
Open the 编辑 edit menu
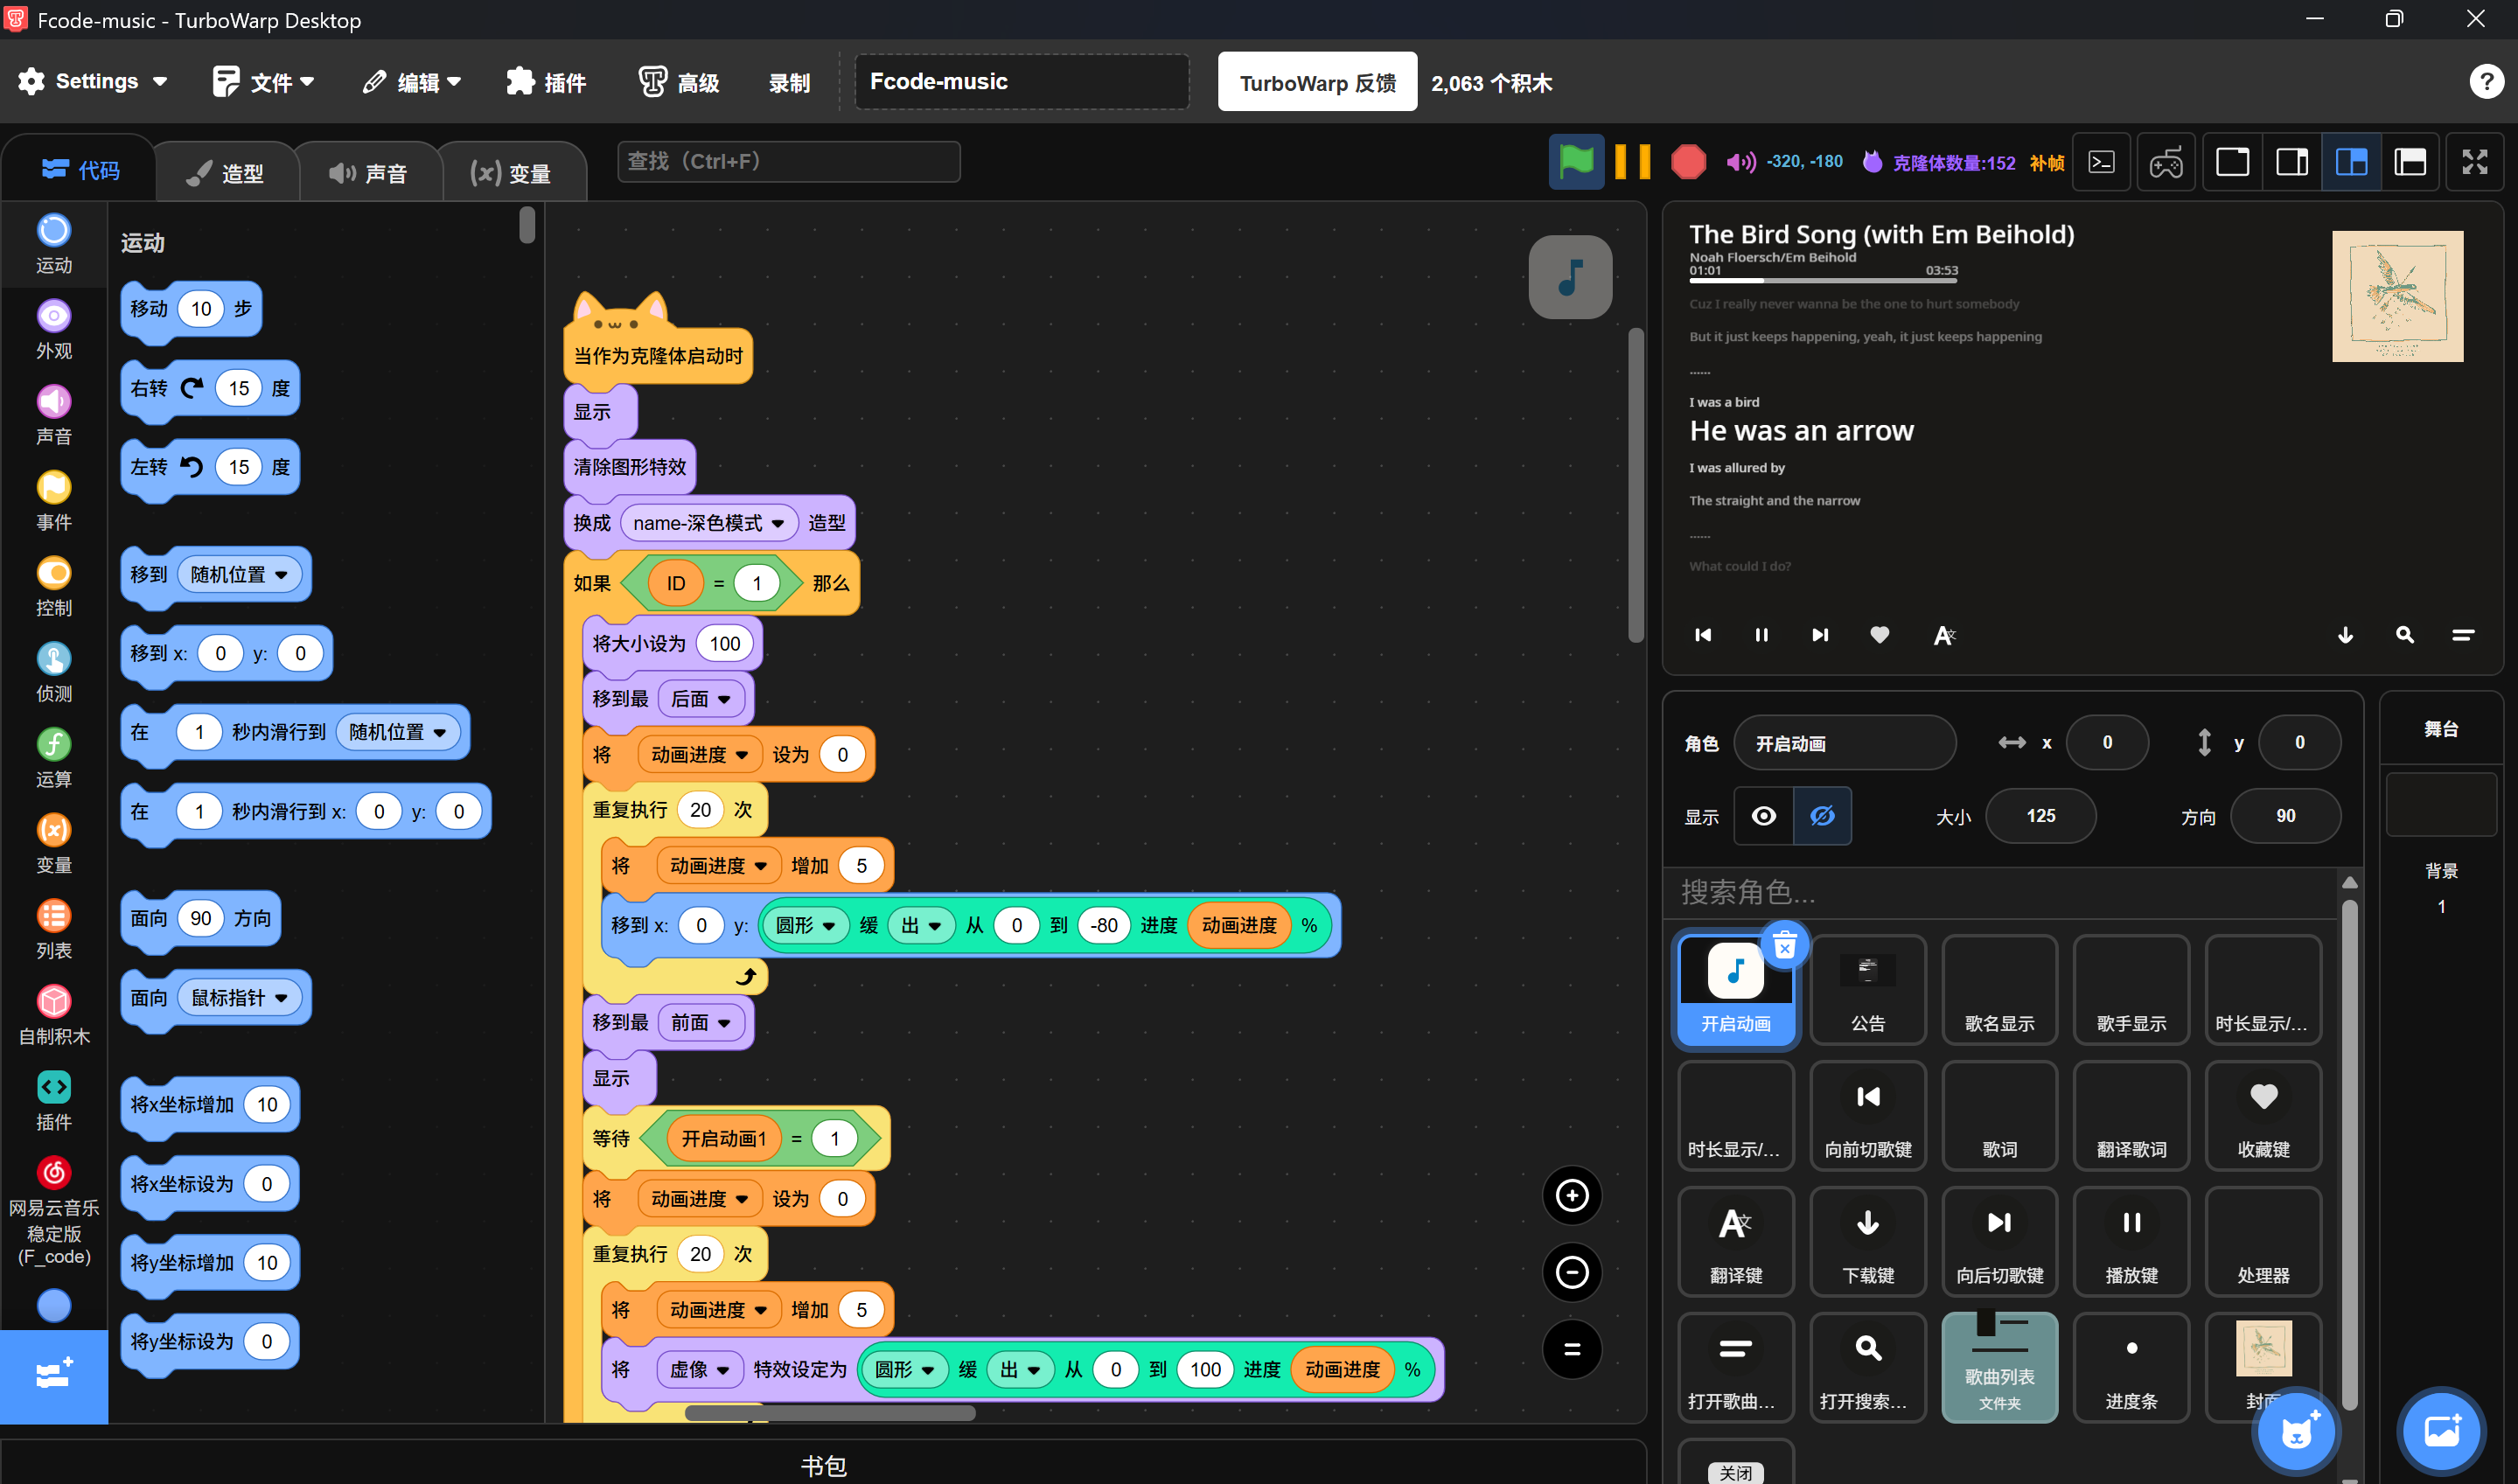[412, 82]
